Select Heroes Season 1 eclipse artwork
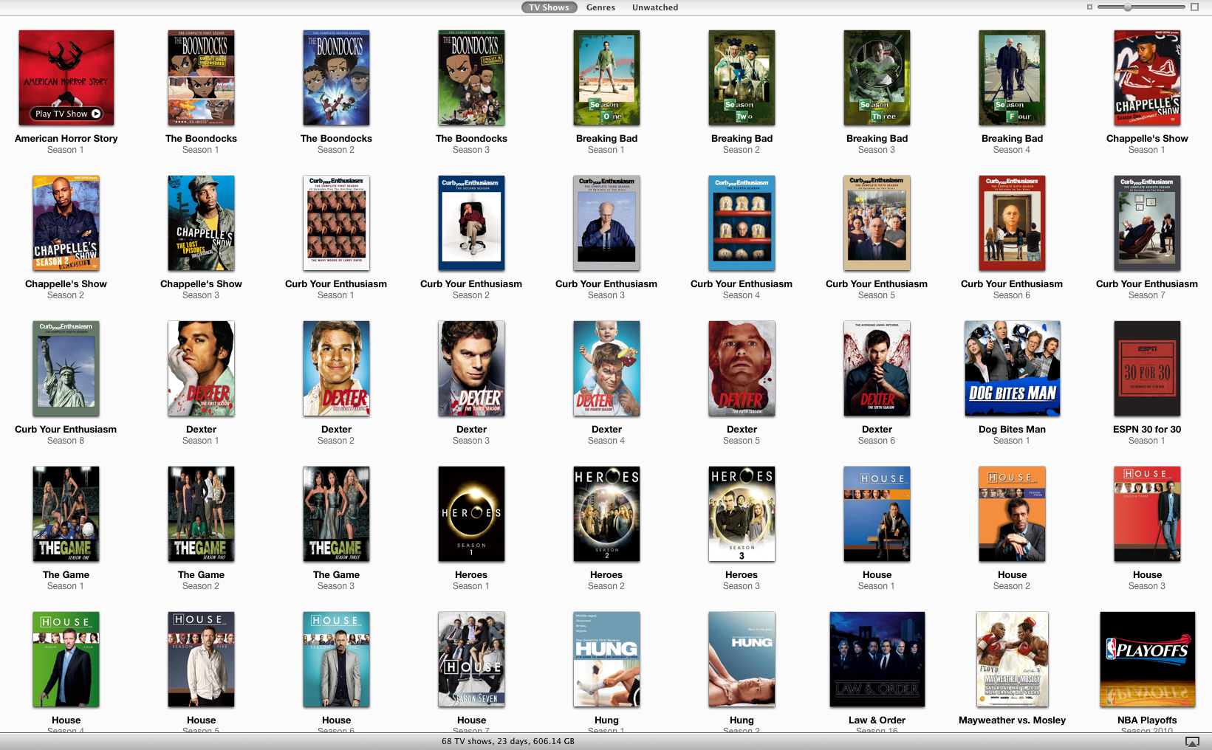The width and height of the screenshot is (1212, 750). [471, 514]
